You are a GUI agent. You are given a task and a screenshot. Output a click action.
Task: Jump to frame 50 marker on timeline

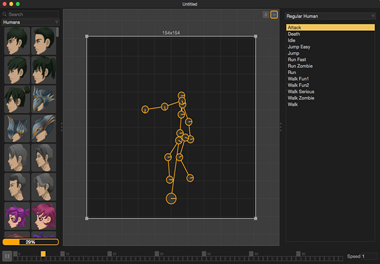pos(251,254)
